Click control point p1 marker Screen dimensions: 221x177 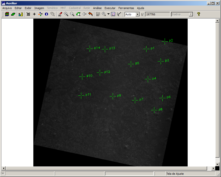coord(146,49)
